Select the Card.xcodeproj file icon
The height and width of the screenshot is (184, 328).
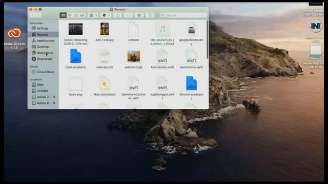click(75, 56)
